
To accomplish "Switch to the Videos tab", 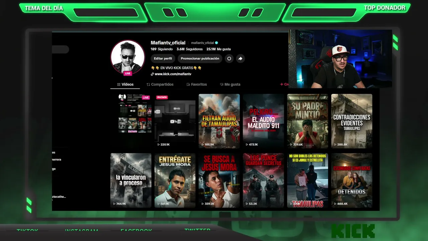I will (x=125, y=84).
